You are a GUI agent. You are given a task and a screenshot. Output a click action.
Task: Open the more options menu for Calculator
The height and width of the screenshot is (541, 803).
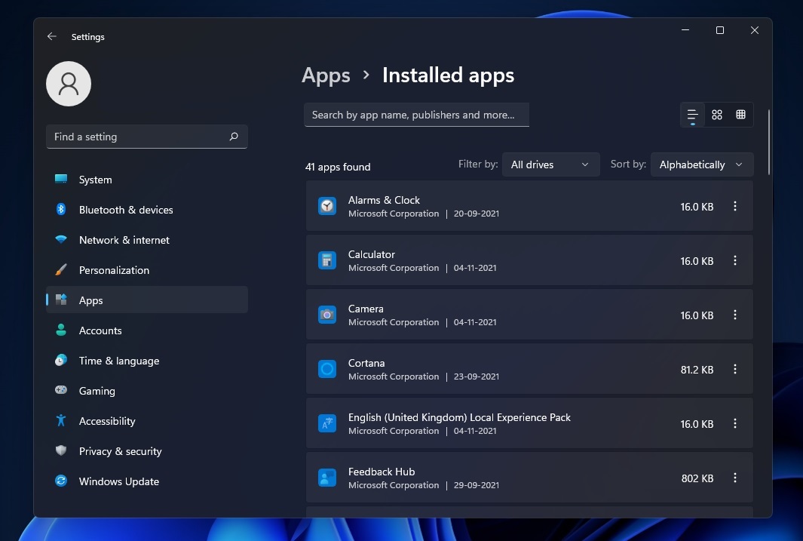735,260
